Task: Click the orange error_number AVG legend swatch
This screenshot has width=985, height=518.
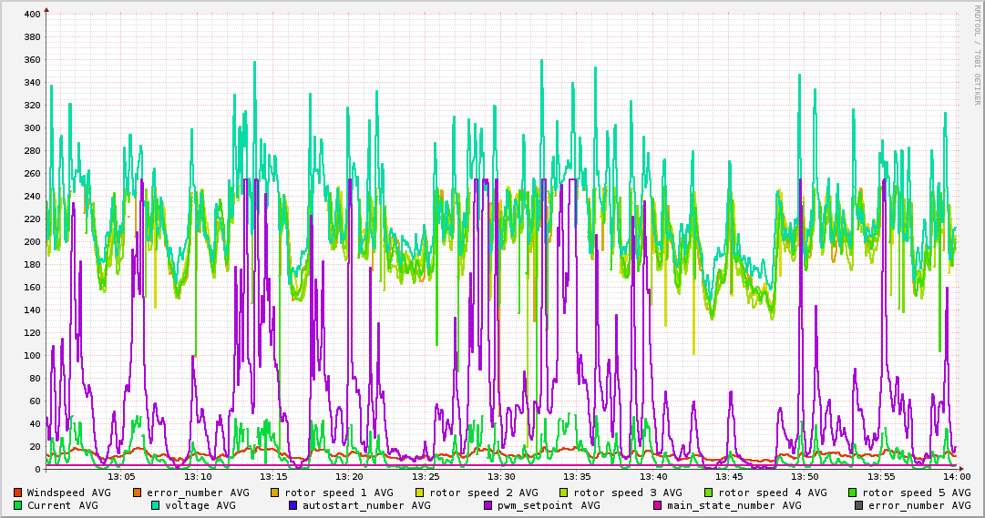Action: (138, 493)
